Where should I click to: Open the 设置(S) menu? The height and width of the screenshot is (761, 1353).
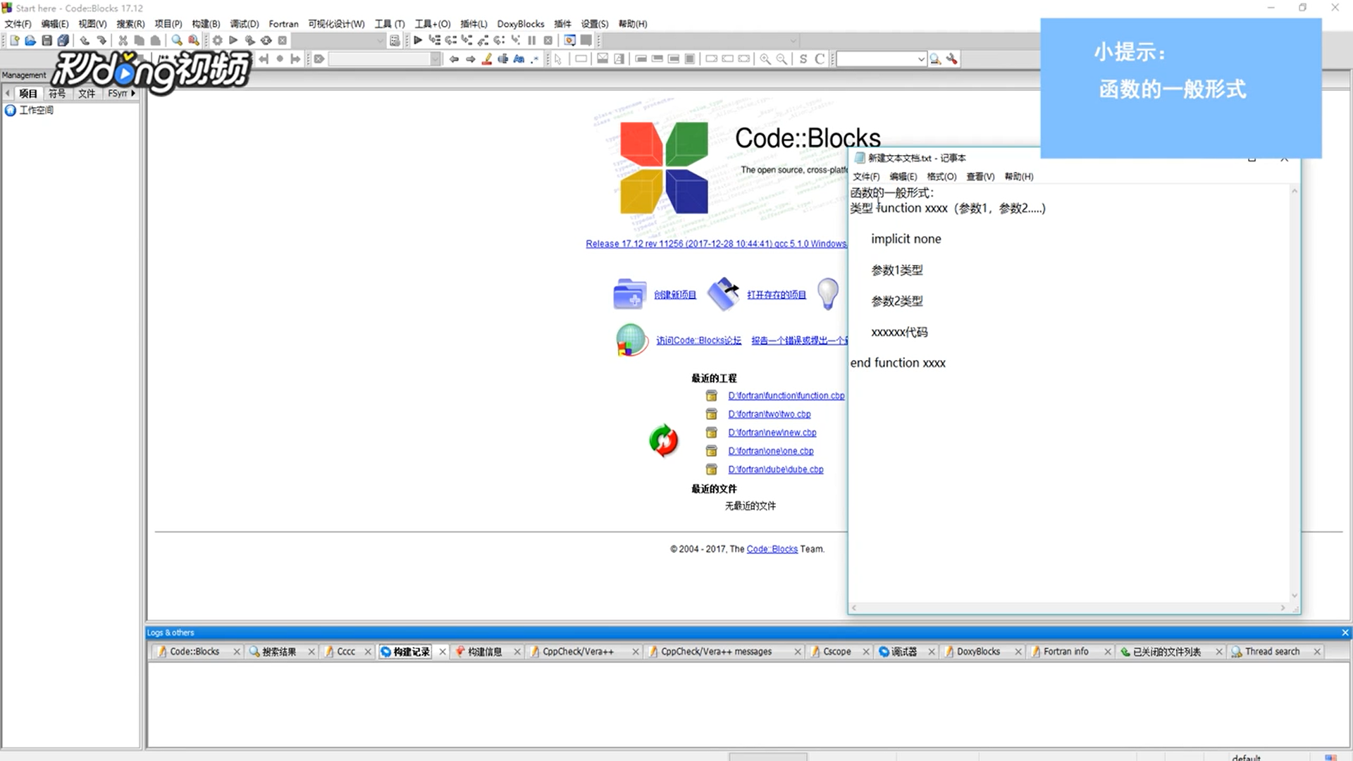click(x=594, y=24)
